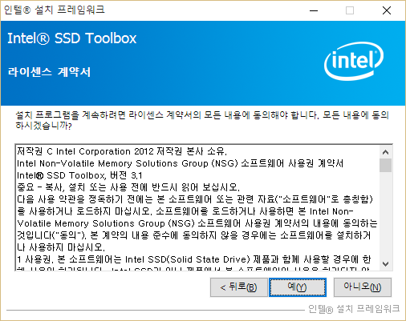Click the 예(Y) button to agree
The width and height of the screenshot is (406, 321).
[298, 287]
